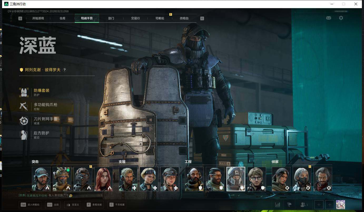Image resolution: width=364 pixels, height=212 pixels.
Task: Click the 三角洲行动 window title
Action: (18, 4)
